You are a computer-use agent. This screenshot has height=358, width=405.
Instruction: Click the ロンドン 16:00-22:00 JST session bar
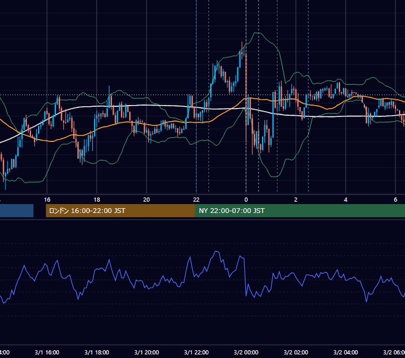[x=120, y=211]
